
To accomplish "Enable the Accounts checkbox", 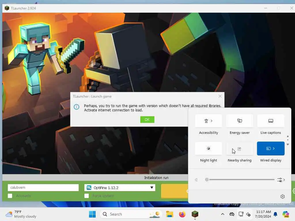I will point(10,196).
